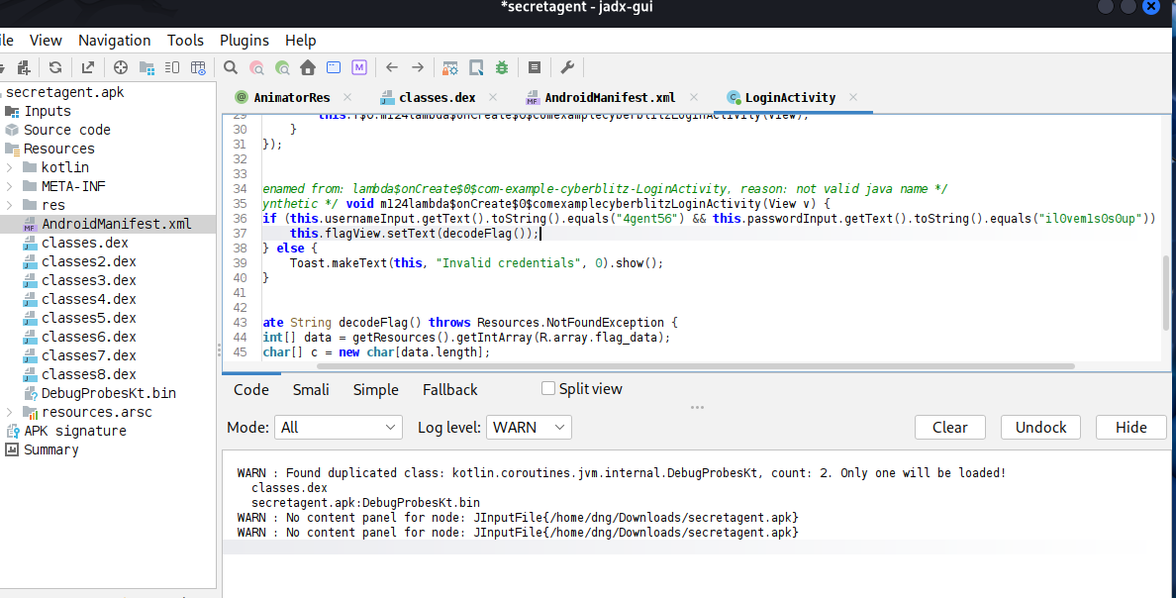Expand the res folder
Screen dimensions: 1176x598
click(x=9, y=205)
